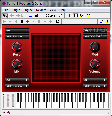Open a bank or preset file

coord(31,16)
